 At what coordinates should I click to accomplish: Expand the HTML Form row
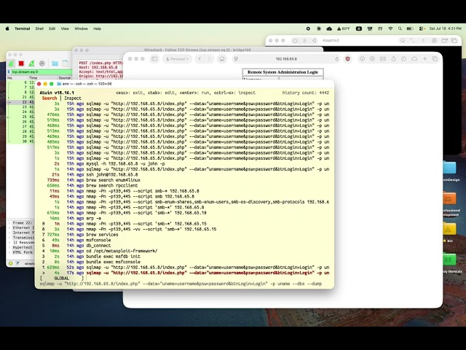[9, 252]
